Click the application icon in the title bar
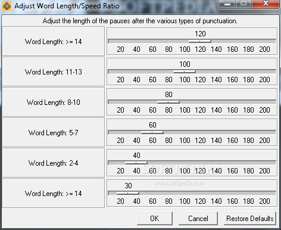 point(7,6)
